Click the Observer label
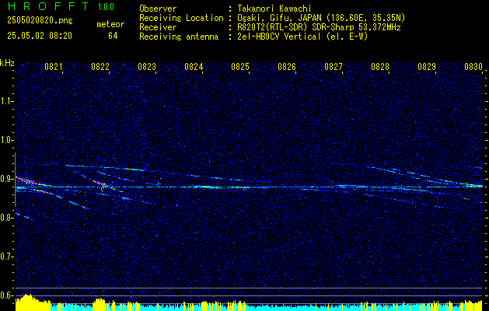This screenshot has height=311, width=489. click(x=158, y=9)
